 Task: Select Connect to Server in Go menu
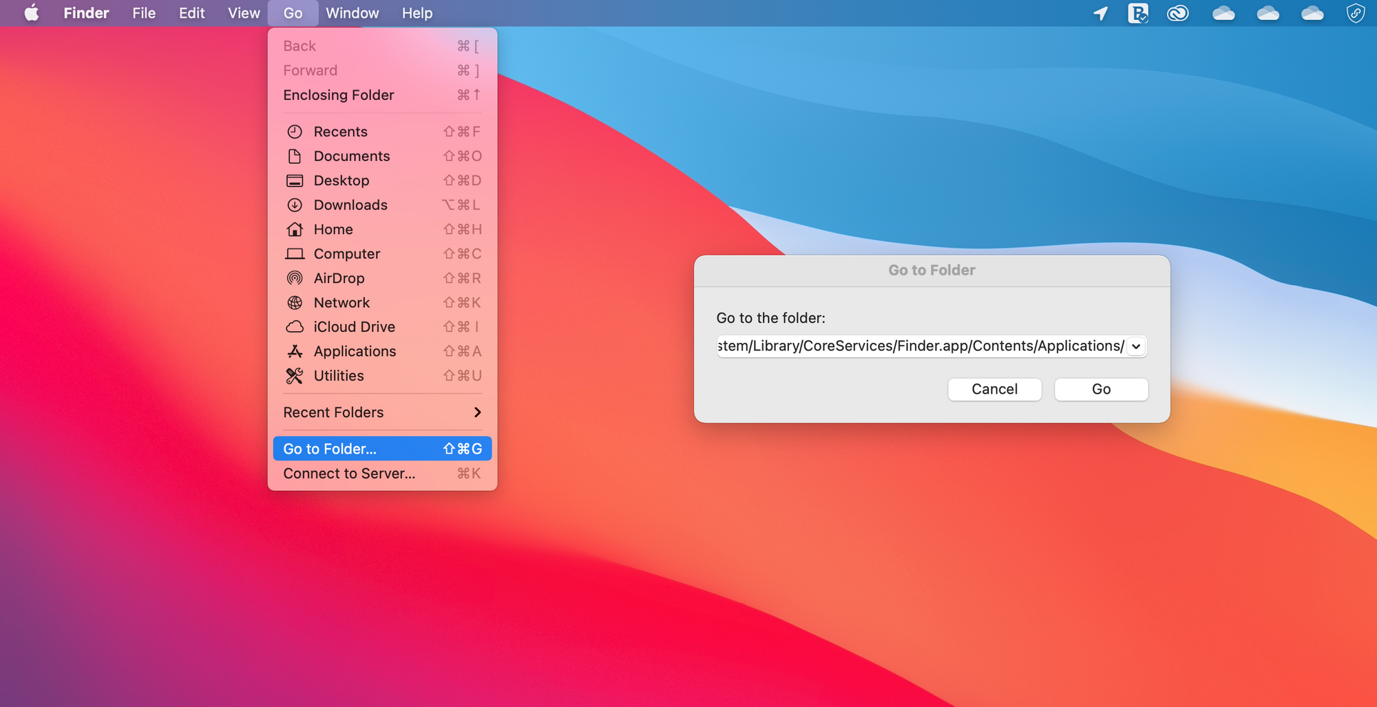(x=349, y=473)
